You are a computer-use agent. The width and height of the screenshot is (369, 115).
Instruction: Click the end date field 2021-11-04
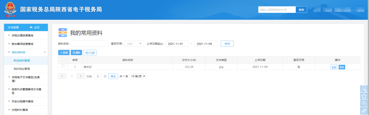coord(206,44)
